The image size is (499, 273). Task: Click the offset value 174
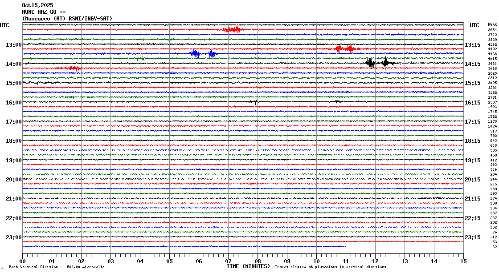click(494, 198)
